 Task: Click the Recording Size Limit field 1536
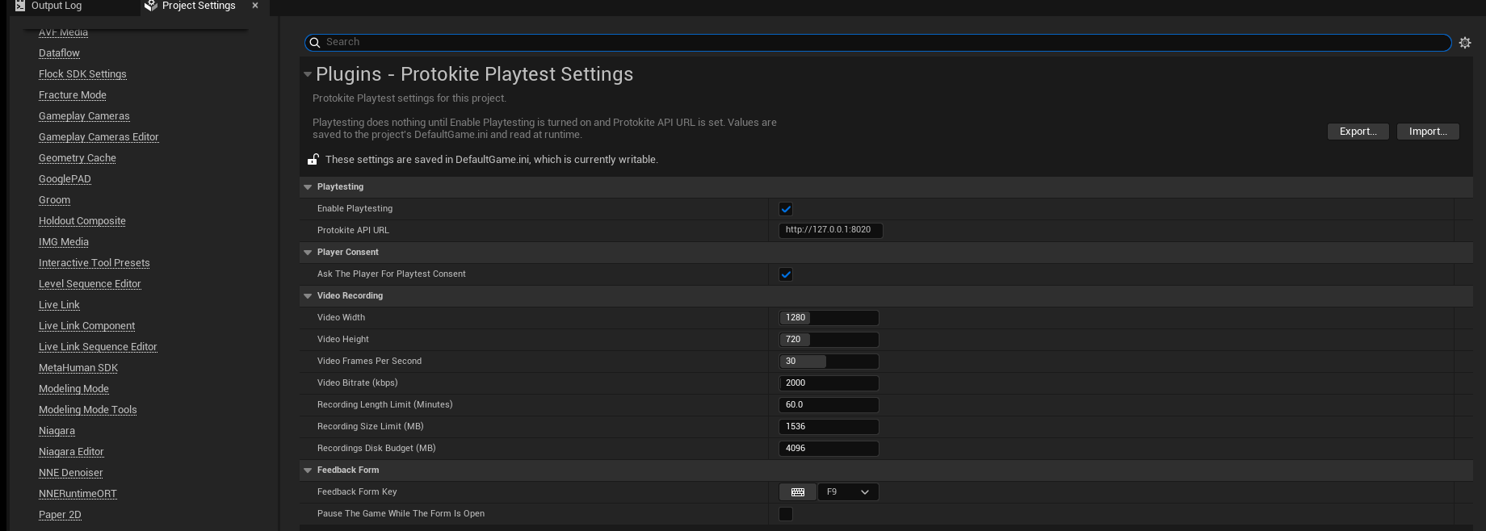click(x=829, y=427)
